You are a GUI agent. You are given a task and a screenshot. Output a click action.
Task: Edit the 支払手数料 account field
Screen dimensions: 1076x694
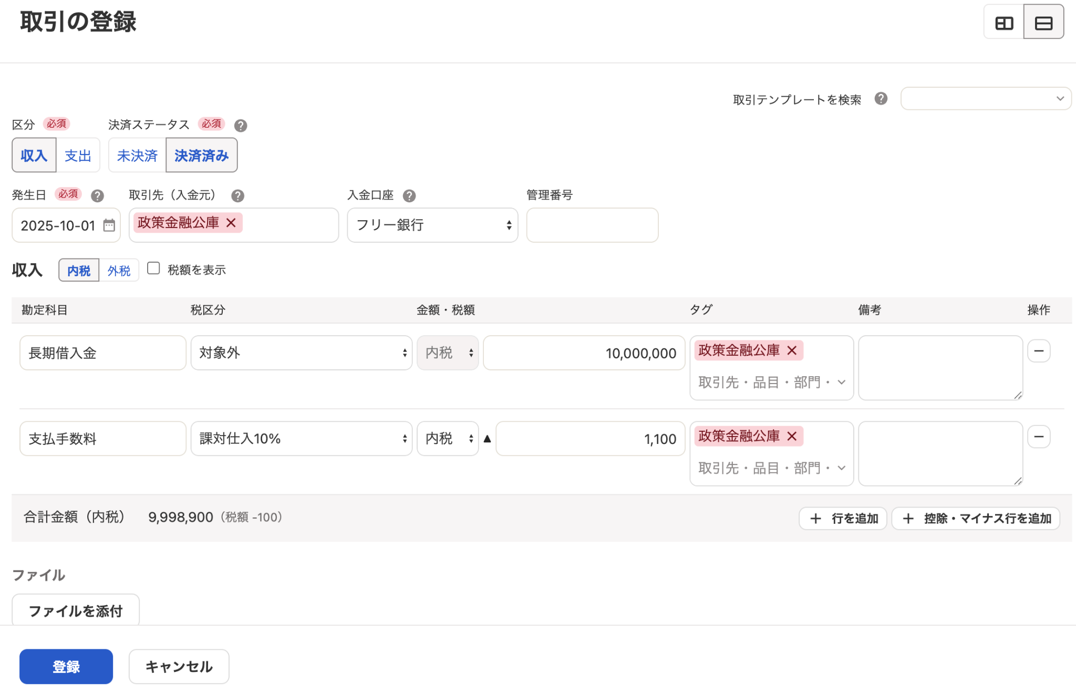[x=103, y=439]
